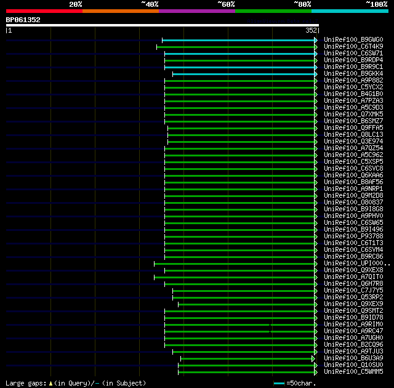Open the UniRef100_Q10SU0 hit label
The height and width of the screenshot is (388, 394).
pos(353,365)
